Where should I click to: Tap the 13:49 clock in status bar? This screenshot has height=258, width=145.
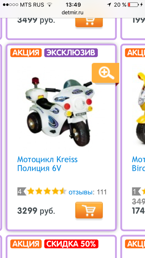(73, 5)
